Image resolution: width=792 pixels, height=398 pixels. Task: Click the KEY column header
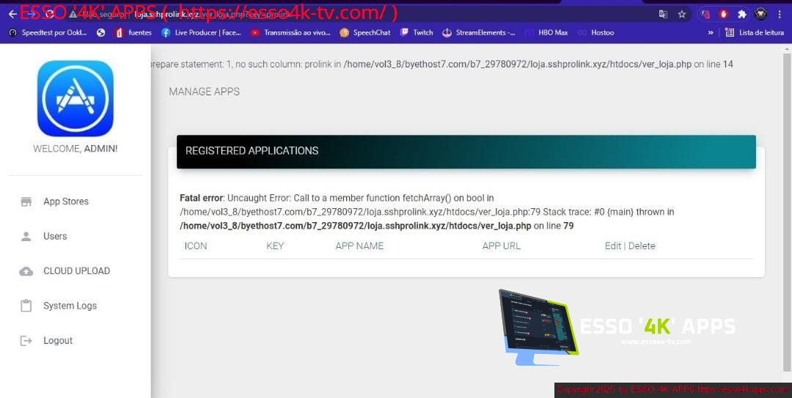[x=275, y=246]
